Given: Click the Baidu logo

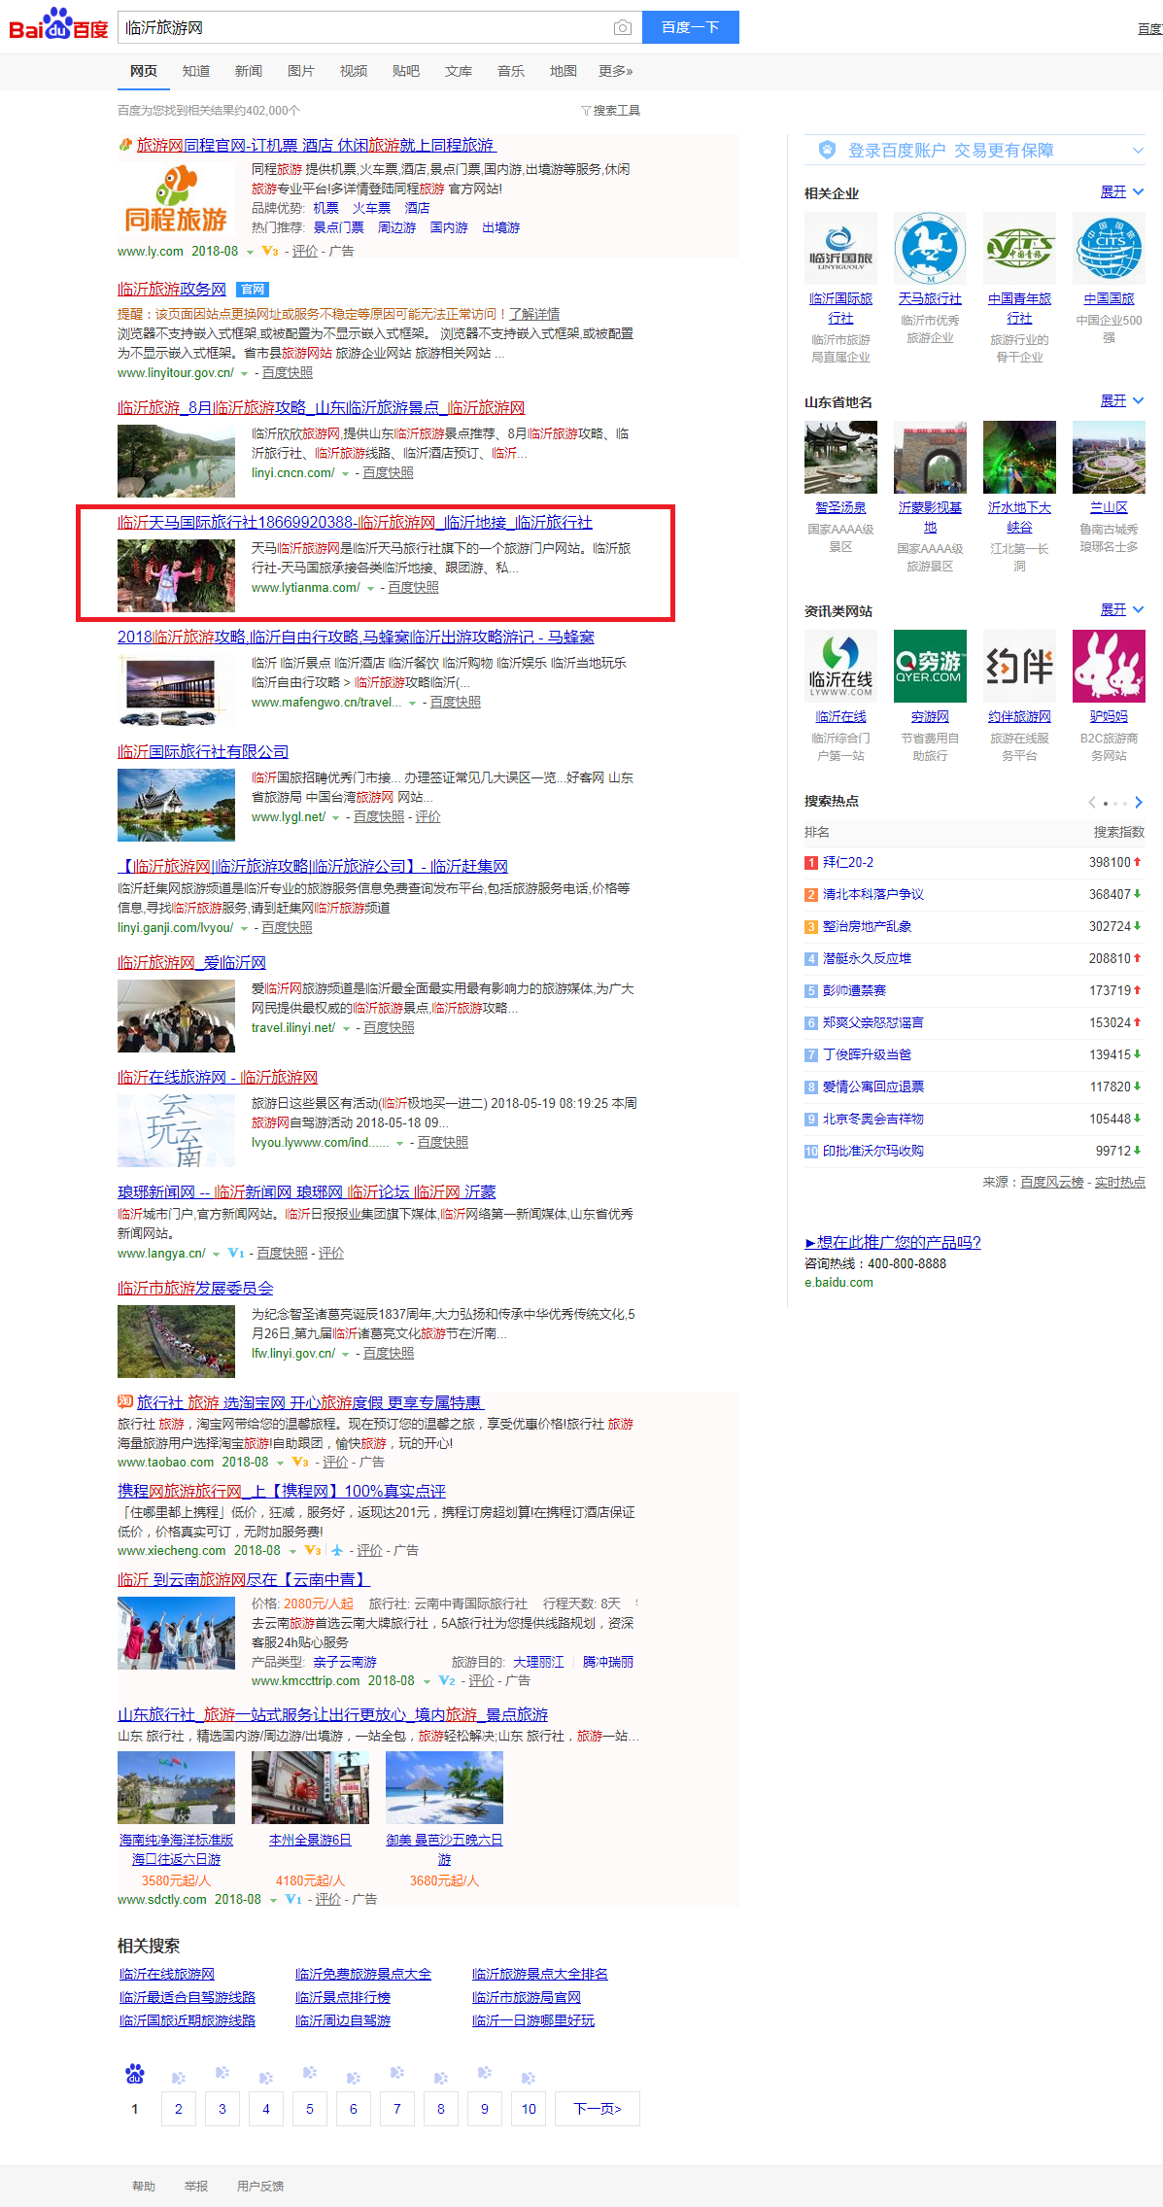Looking at the screenshot, I should (x=58, y=25).
